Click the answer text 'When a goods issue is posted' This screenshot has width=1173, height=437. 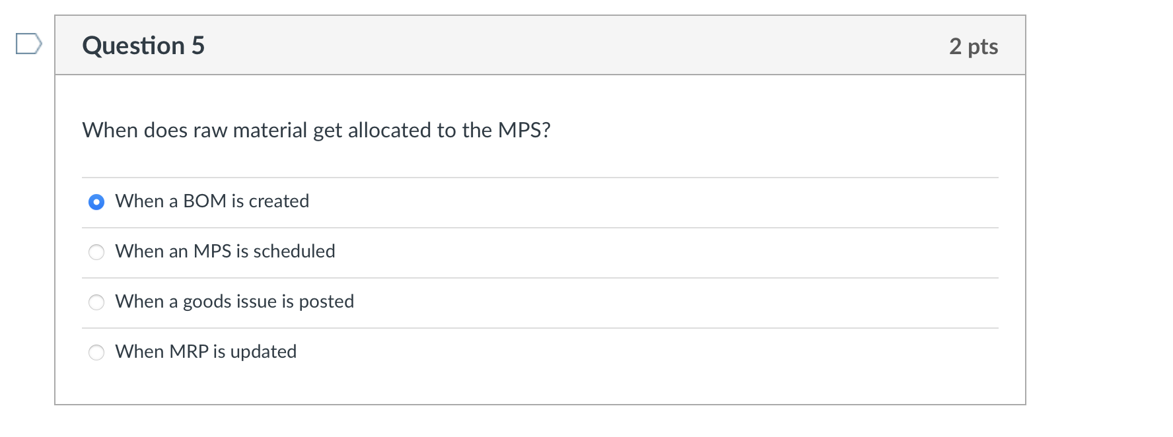tap(234, 302)
